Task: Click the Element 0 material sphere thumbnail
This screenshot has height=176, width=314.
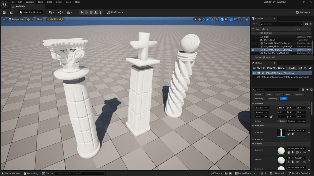Action: (281, 150)
